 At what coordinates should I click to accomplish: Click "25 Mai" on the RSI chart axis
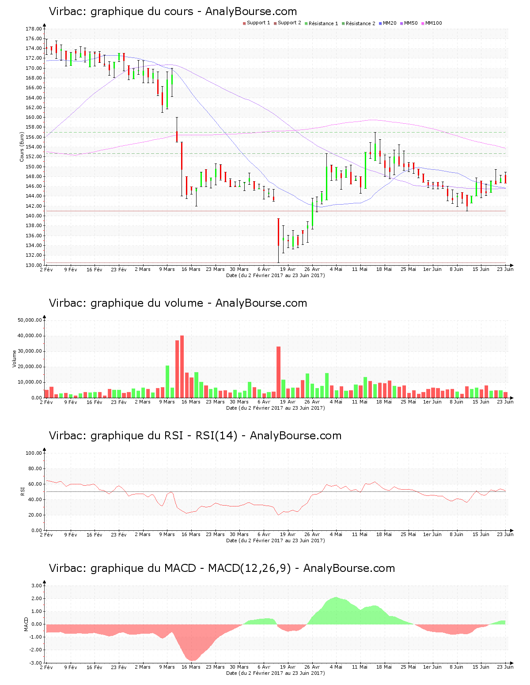[x=409, y=534]
